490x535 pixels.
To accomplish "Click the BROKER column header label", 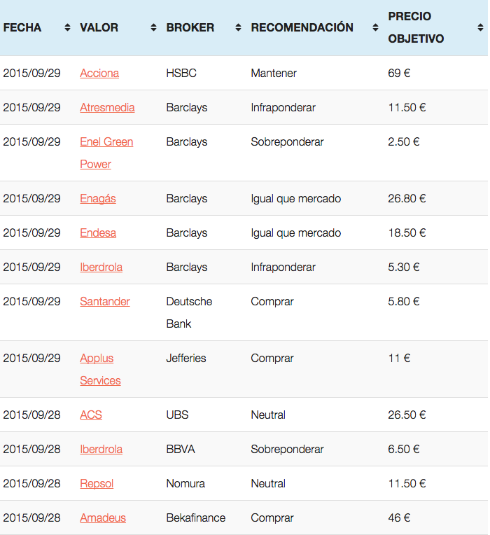I will tap(190, 27).
